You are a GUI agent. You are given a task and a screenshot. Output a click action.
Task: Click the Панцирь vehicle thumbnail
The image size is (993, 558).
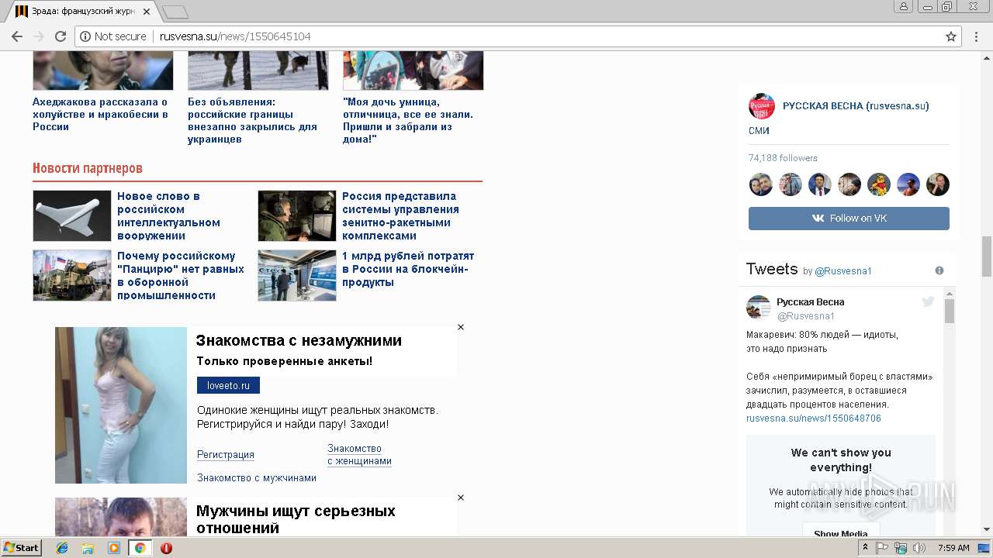pyautogui.click(x=72, y=275)
